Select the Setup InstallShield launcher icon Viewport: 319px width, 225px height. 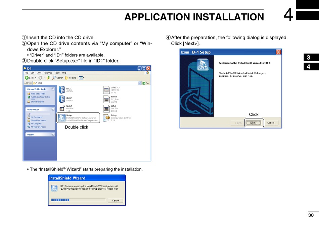(x=62, y=118)
